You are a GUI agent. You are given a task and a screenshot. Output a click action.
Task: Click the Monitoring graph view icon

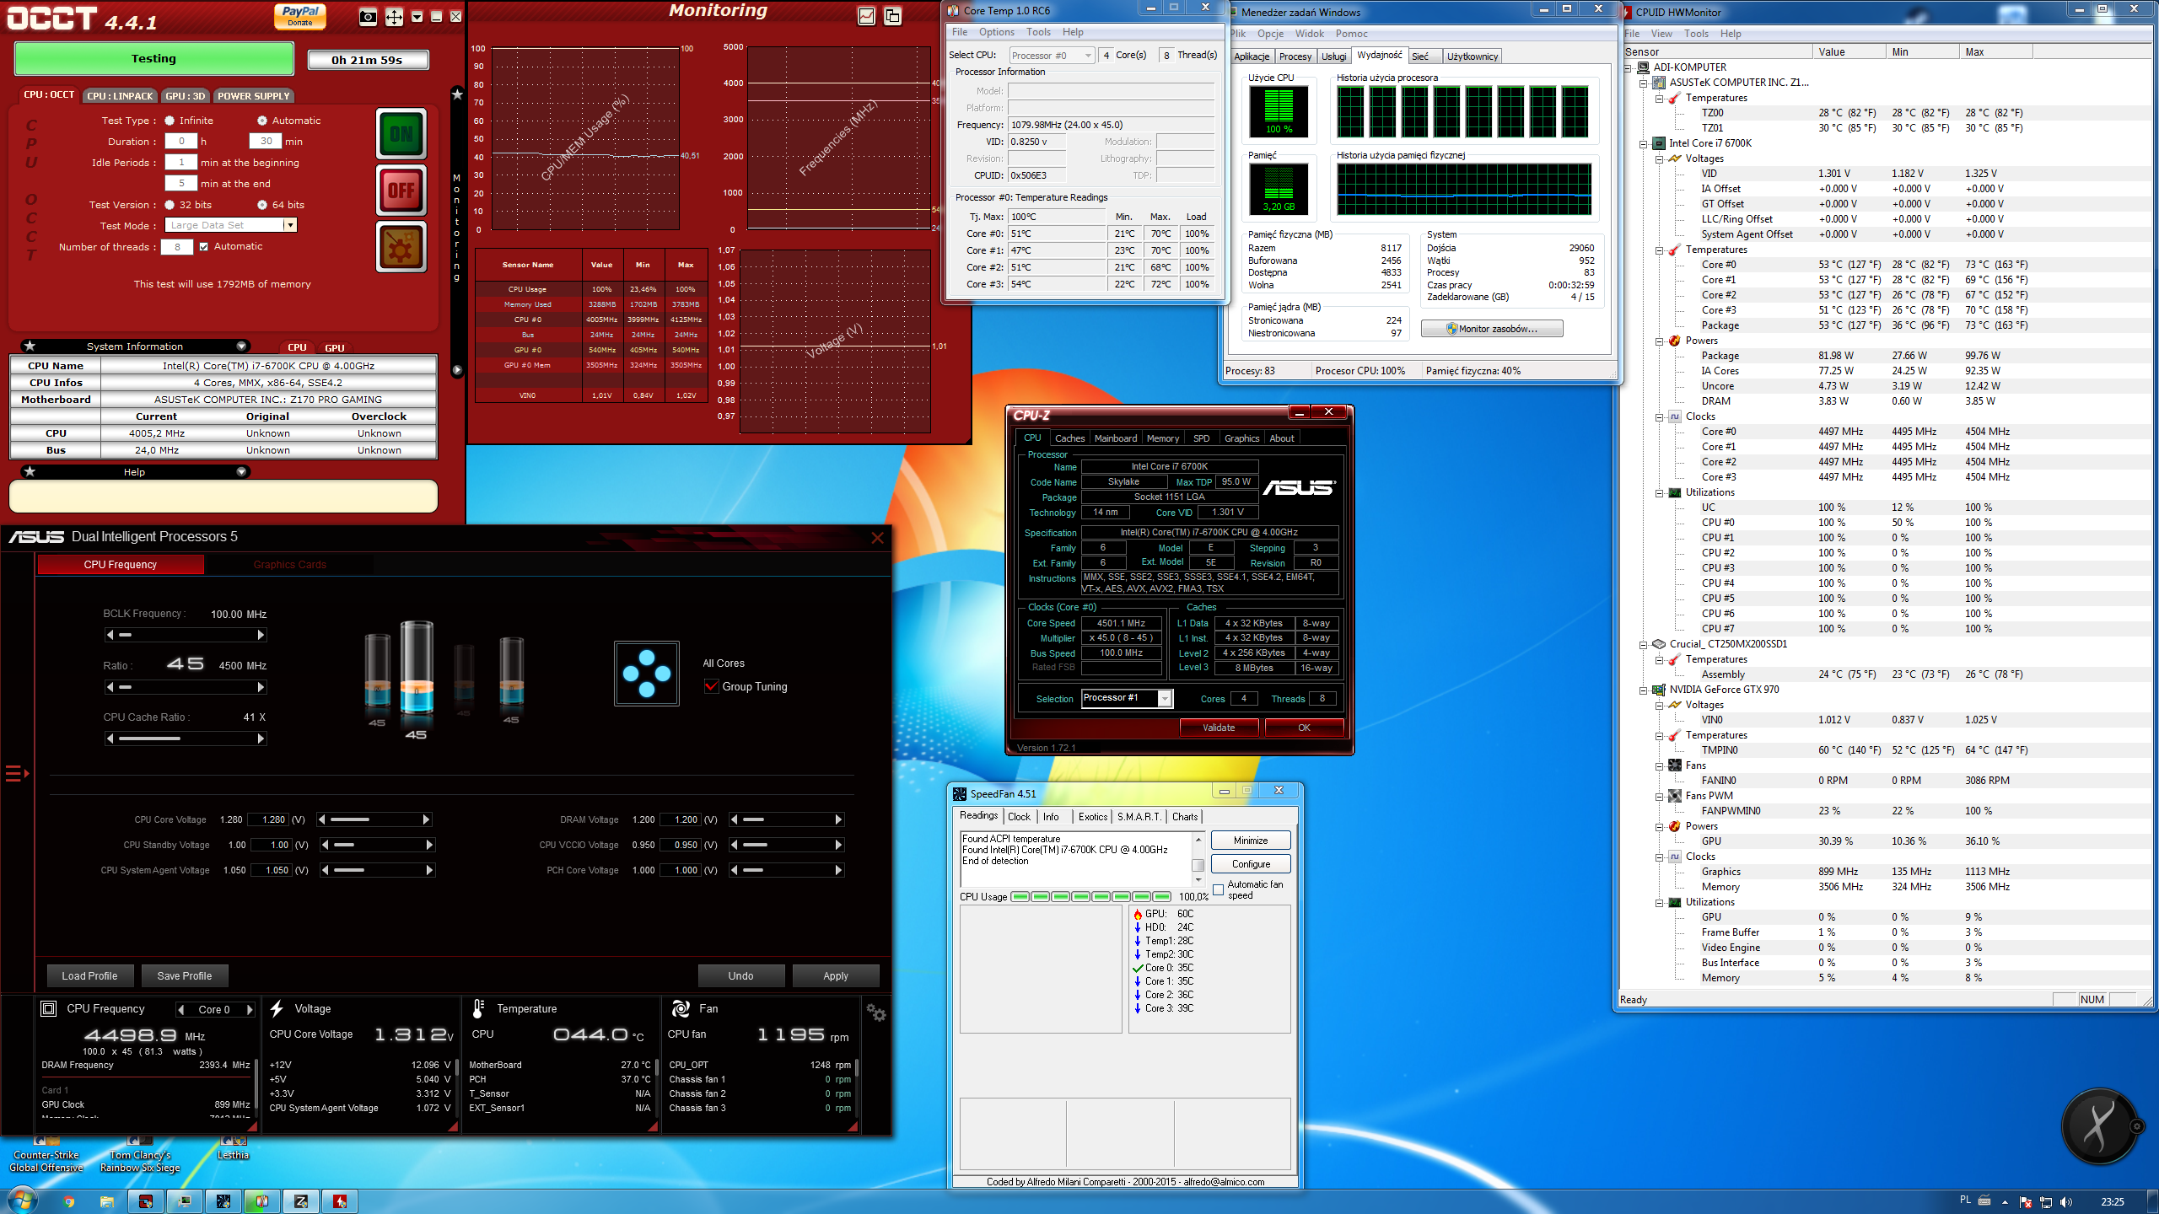(x=866, y=16)
